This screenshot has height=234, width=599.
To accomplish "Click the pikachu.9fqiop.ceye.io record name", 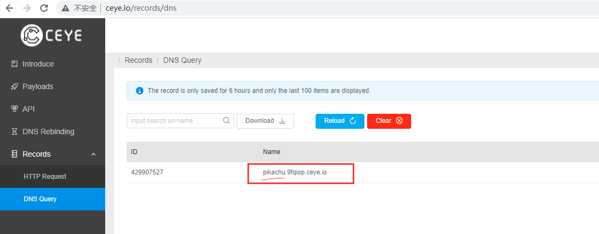I will point(295,172).
